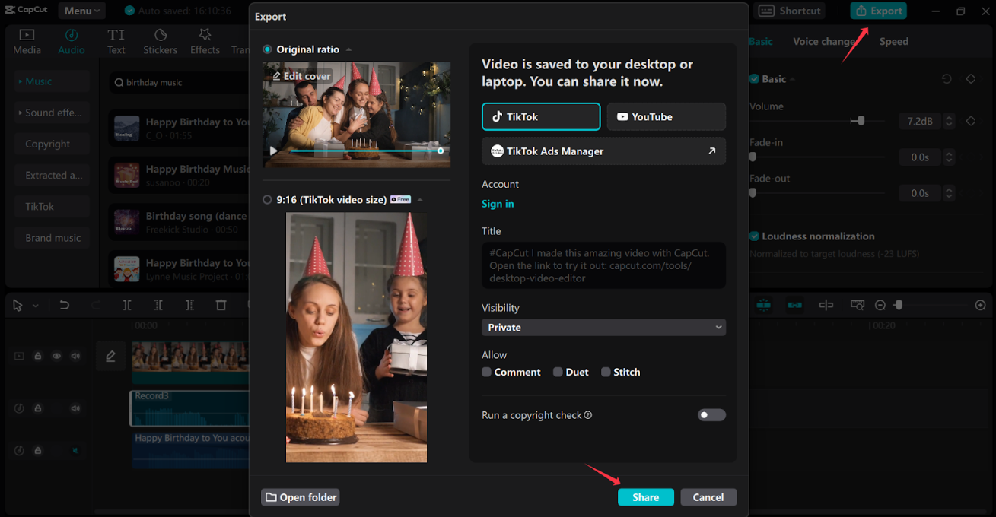Open the Text panel tab

coord(116,42)
